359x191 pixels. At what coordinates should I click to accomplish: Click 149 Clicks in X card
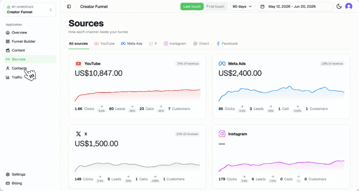(x=84, y=179)
